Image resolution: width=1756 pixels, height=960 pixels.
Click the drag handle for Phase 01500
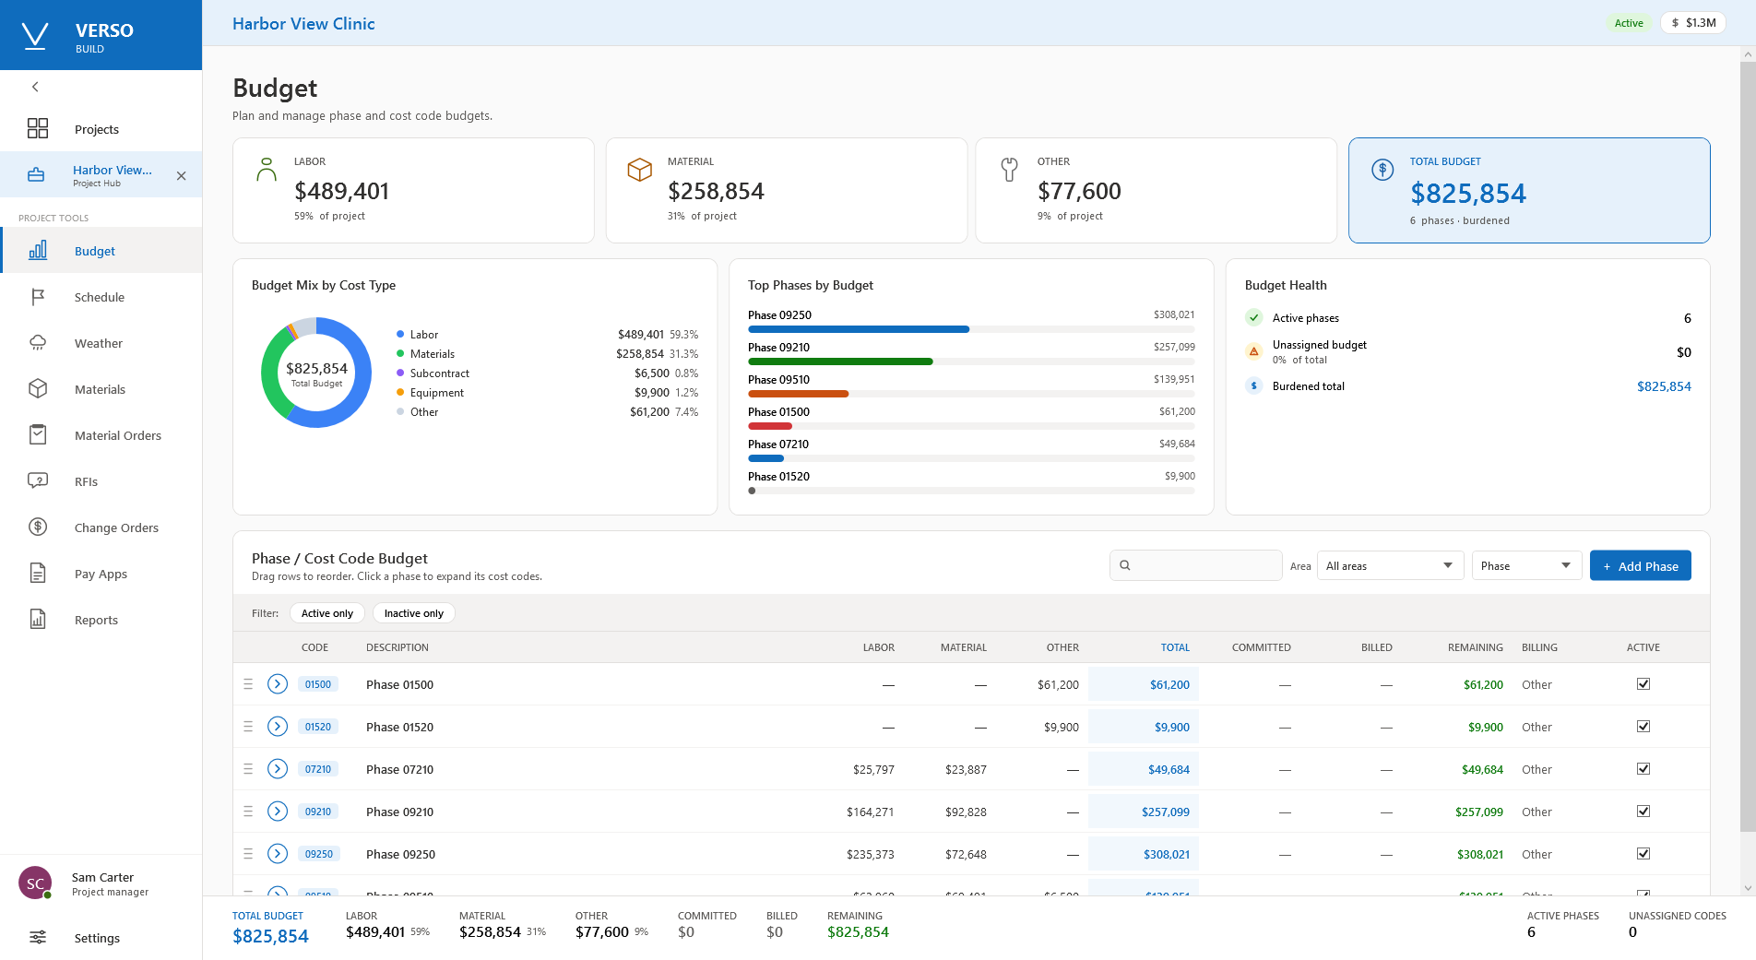pos(248,684)
